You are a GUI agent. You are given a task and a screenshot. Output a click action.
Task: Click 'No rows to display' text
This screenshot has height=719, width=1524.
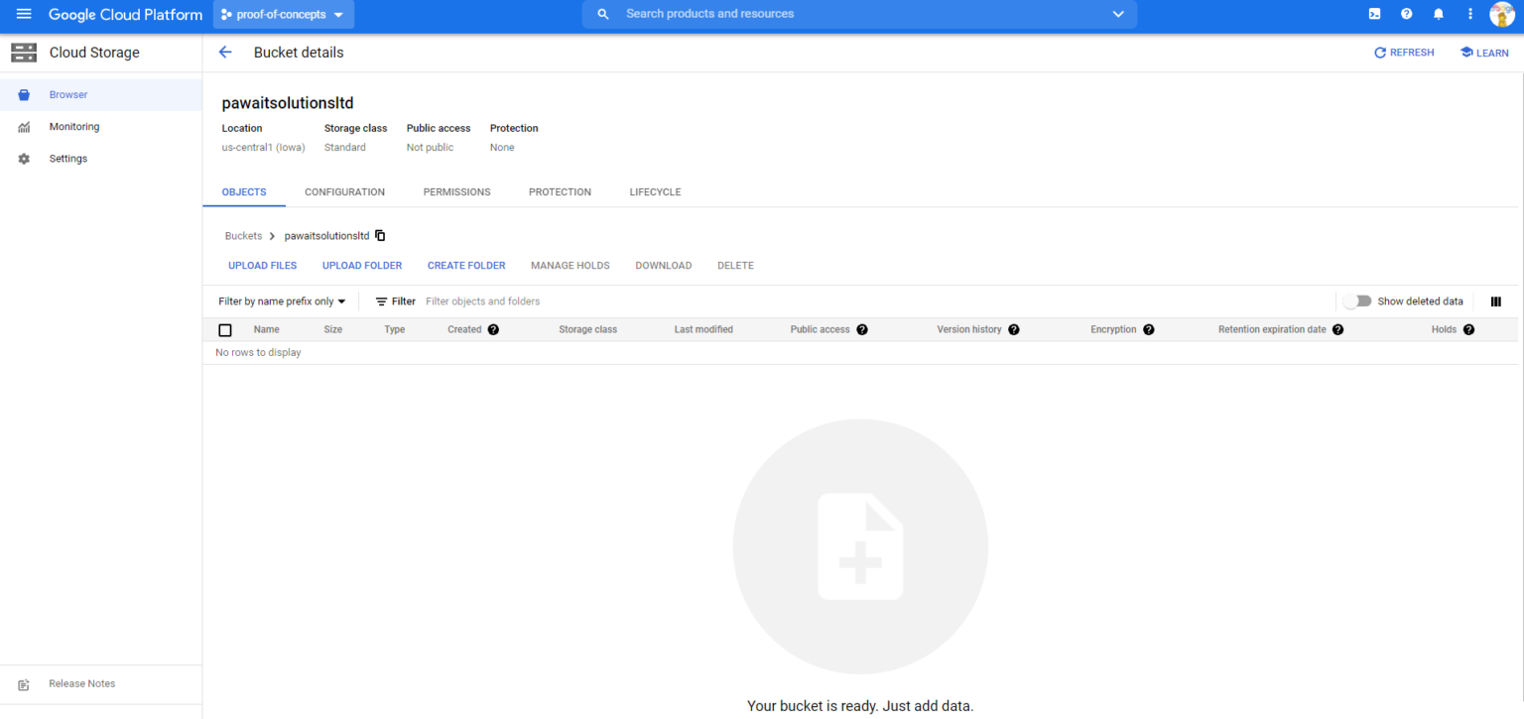point(258,353)
